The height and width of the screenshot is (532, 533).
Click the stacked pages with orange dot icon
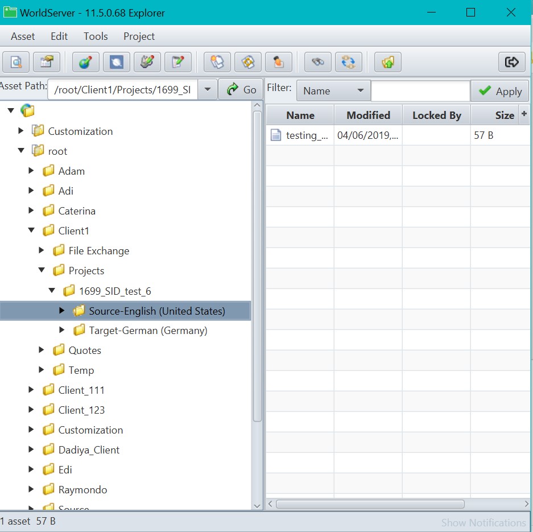[x=217, y=62]
